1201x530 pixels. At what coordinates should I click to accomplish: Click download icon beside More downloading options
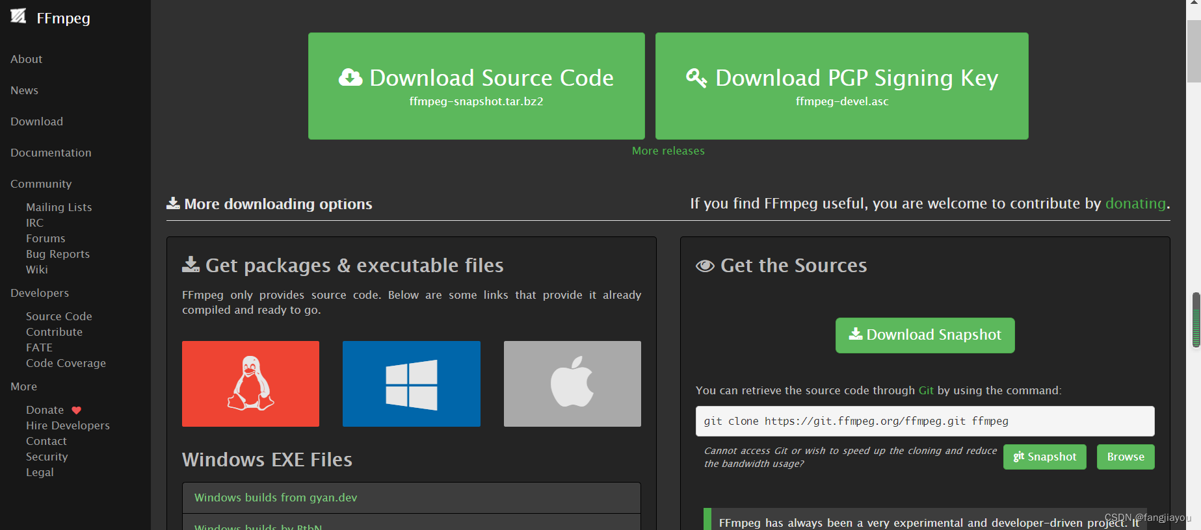[173, 203]
